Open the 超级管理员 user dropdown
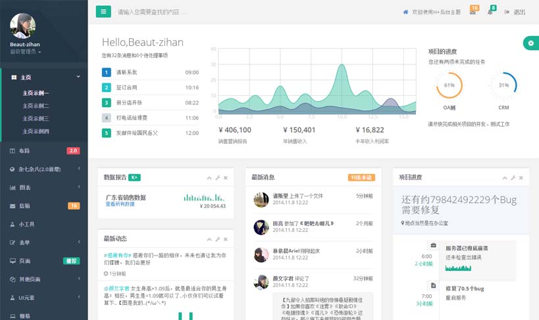 (26, 51)
